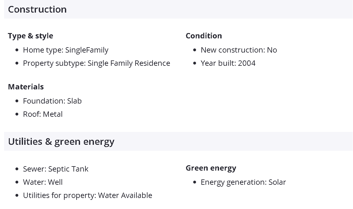Click the bullet beside Energy generation
This screenshot has width=353, height=209.
coord(195,183)
